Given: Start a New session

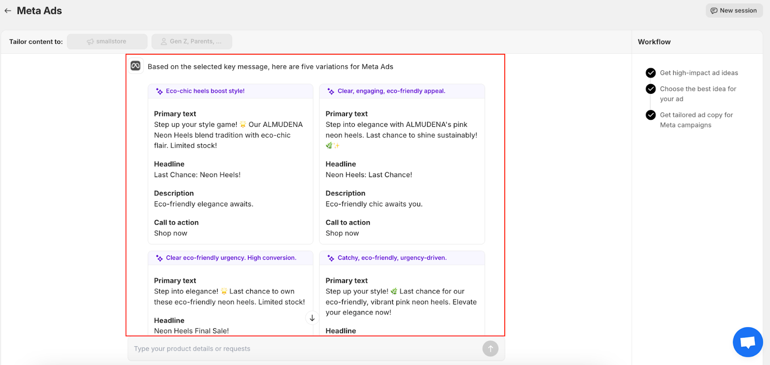Looking at the screenshot, I should [734, 11].
